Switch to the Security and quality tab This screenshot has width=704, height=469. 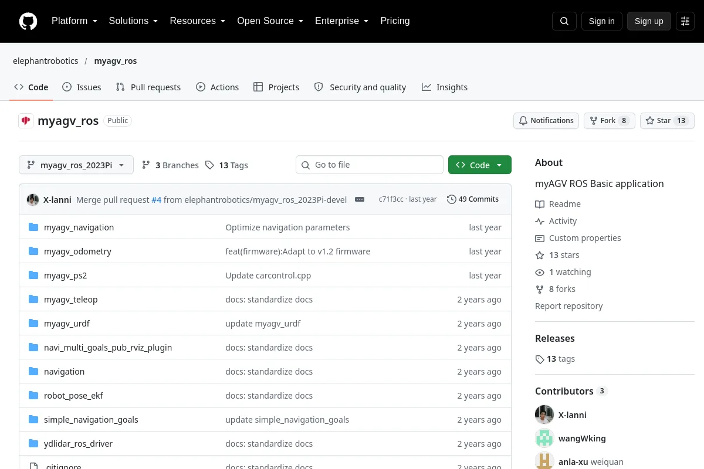click(x=360, y=87)
